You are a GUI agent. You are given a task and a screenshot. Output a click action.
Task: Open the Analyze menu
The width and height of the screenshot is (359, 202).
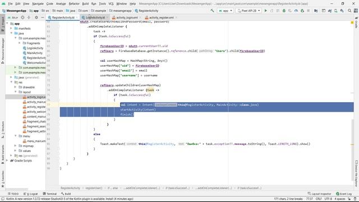pyautogui.click(x=61, y=4)
